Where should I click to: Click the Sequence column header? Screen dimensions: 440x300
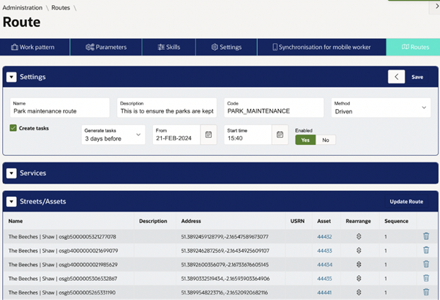click(396, 221)
